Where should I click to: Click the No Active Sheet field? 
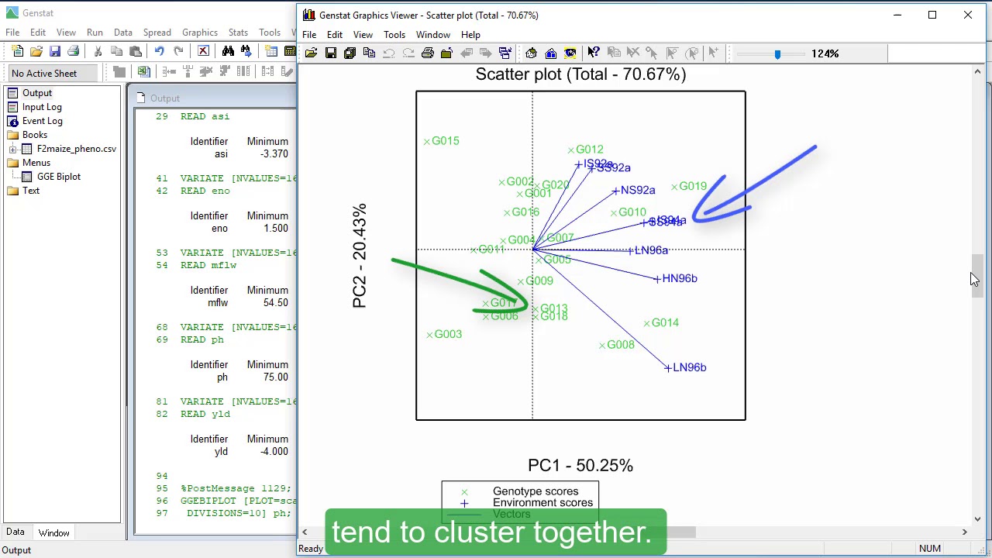(x=54, y=73)
